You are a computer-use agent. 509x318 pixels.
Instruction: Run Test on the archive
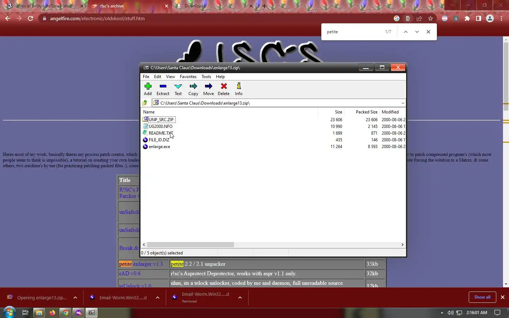tap(178, 89)
